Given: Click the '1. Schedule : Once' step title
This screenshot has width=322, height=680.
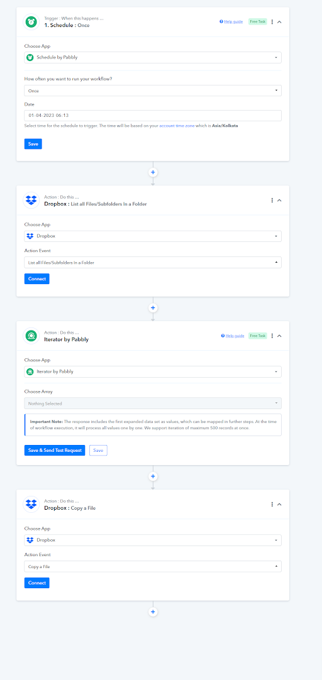Looking at the screenshot, I should click(67, 25).
